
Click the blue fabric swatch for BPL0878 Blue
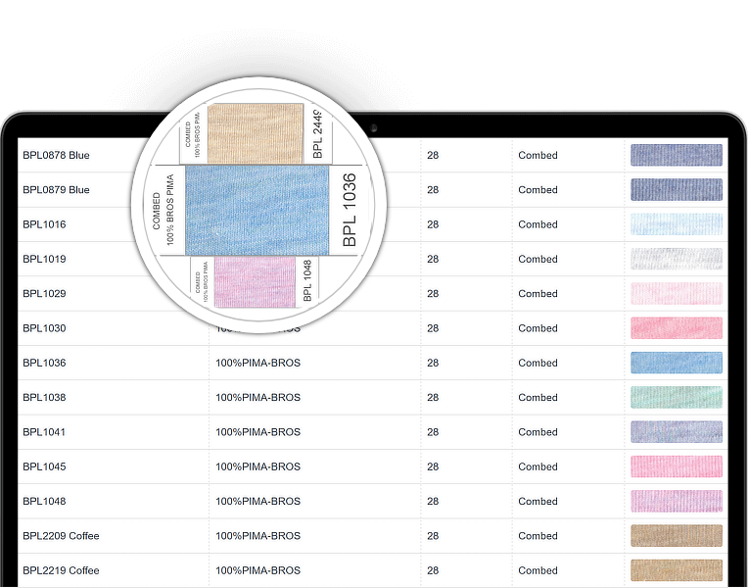676,155
